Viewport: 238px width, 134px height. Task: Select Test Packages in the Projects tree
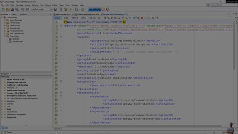coord(15,23)
